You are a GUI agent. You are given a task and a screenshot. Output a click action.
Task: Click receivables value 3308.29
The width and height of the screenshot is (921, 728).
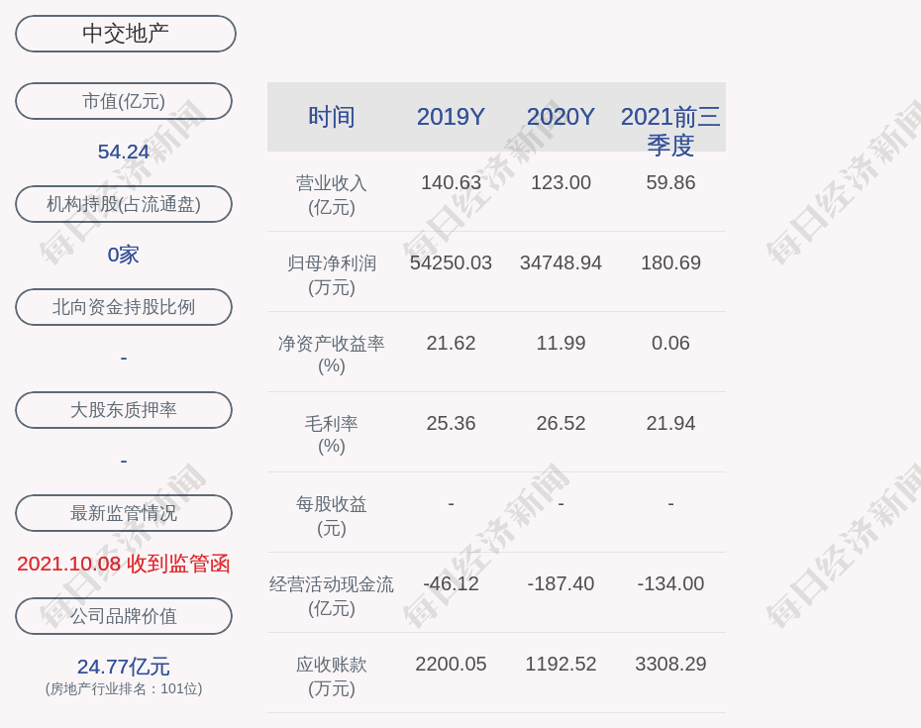click(x=670, y=664)
